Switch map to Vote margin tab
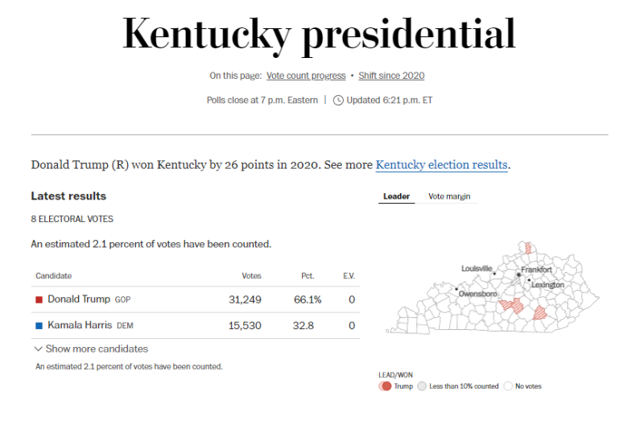The image size is (644, 425). click(x=449, y=196)
